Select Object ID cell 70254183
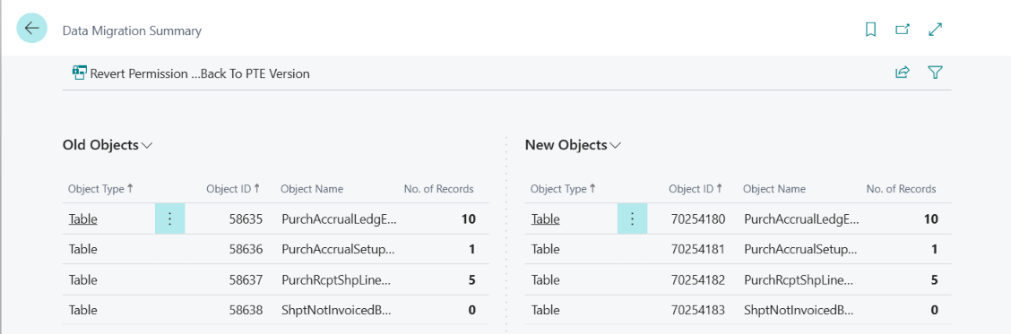 698,310
